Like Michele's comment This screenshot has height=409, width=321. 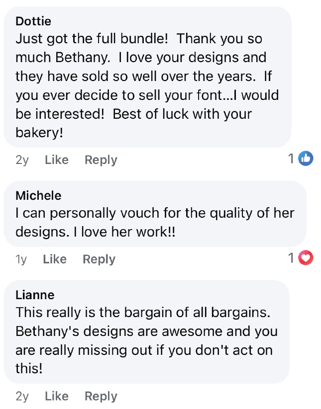tap(54, 259)
